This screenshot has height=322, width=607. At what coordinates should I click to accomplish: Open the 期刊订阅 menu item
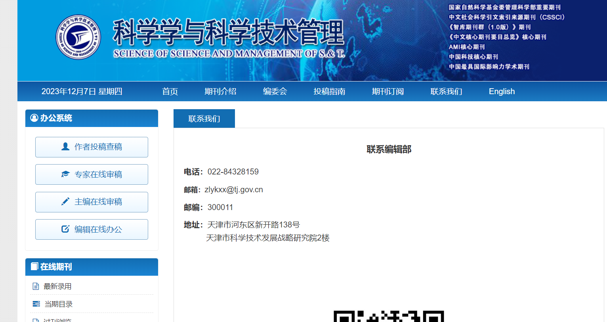[x=387, y=91]
